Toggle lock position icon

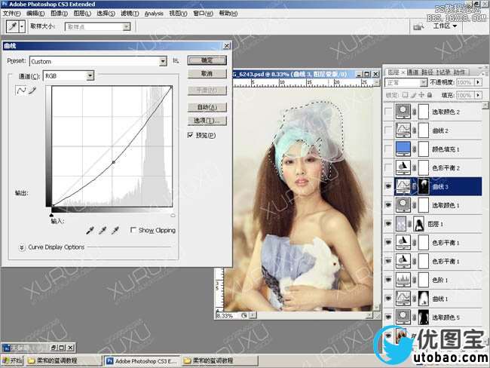421,95
